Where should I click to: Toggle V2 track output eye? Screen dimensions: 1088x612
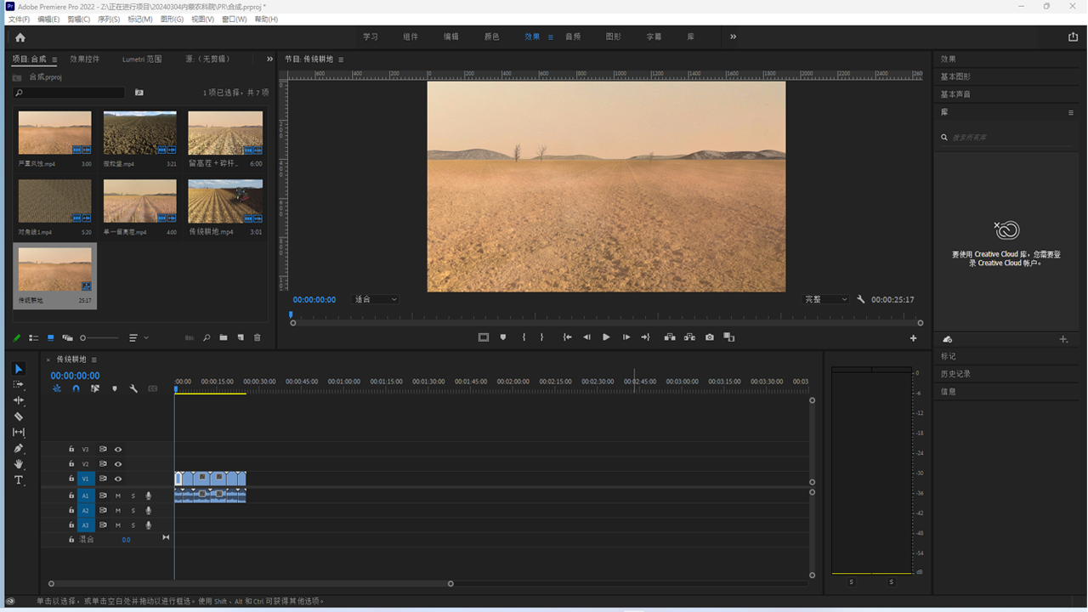[x=118, y=464]
